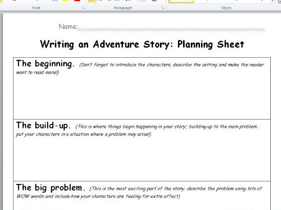Click 'The big problem.' heading text
Viewport: 281px width, 210px height.
51,188
